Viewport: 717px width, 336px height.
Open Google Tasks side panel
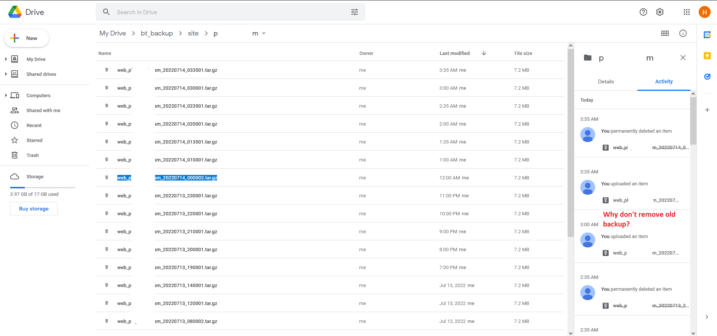pyautogui.click(x=707, y=77)
